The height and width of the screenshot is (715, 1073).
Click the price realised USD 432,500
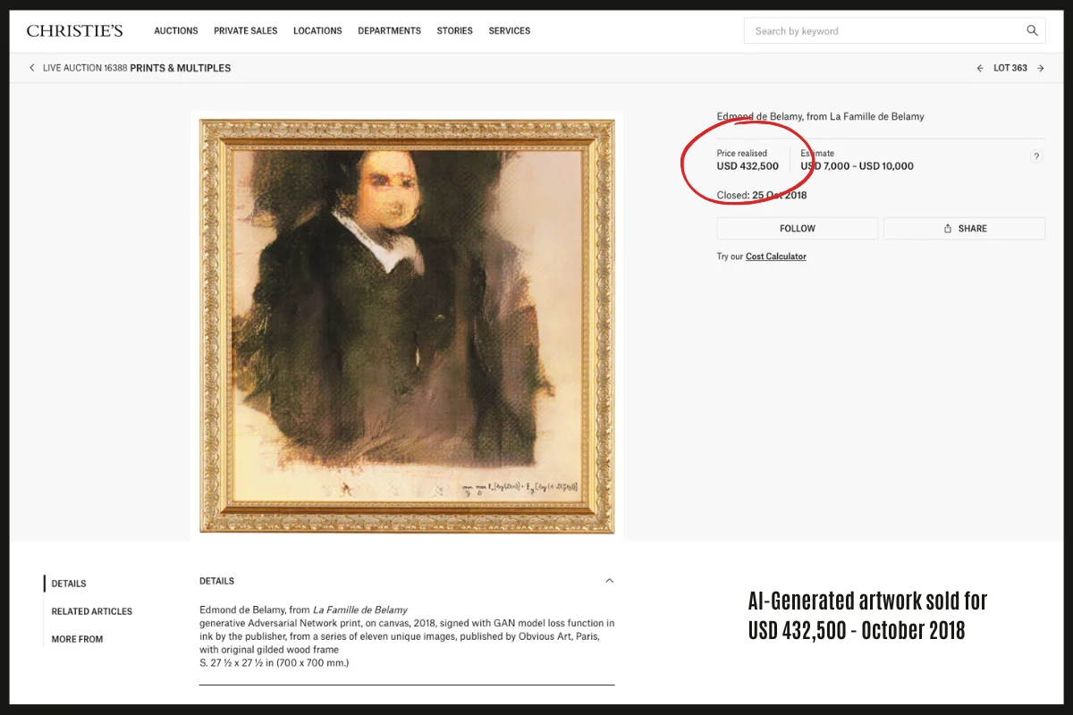click(748, 166)
